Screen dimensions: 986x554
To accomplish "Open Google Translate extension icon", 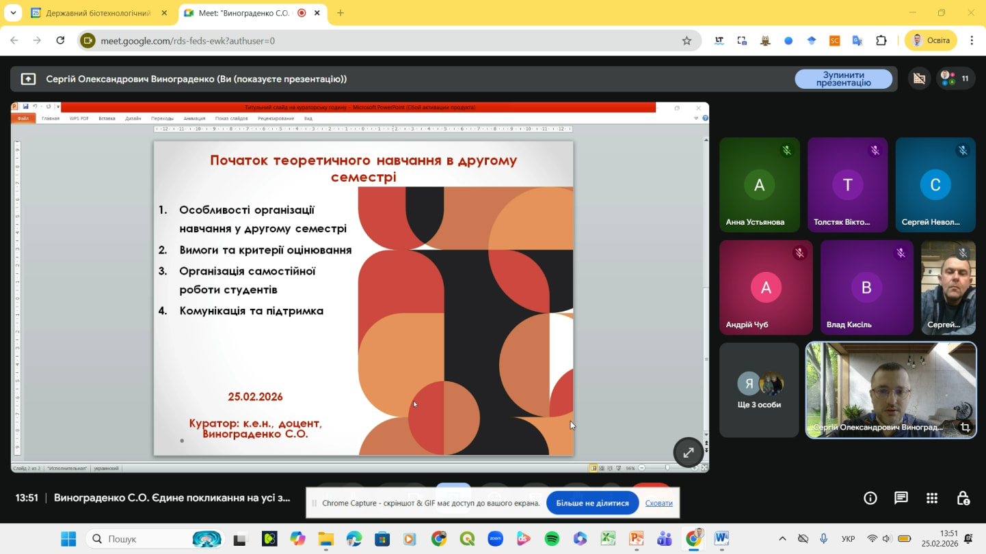I will coord(857,41).
